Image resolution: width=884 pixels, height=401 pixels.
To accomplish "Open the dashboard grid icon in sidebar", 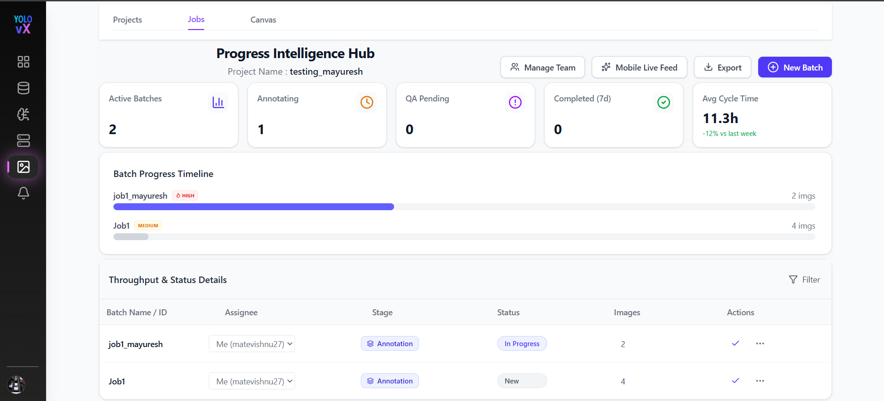I will tap(24, 62).
